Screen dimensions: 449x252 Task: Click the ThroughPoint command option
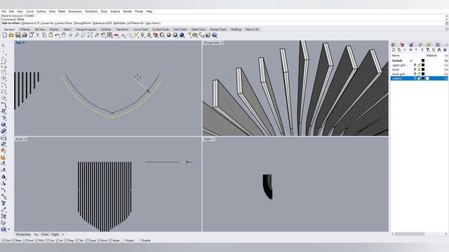coord(82,23)
